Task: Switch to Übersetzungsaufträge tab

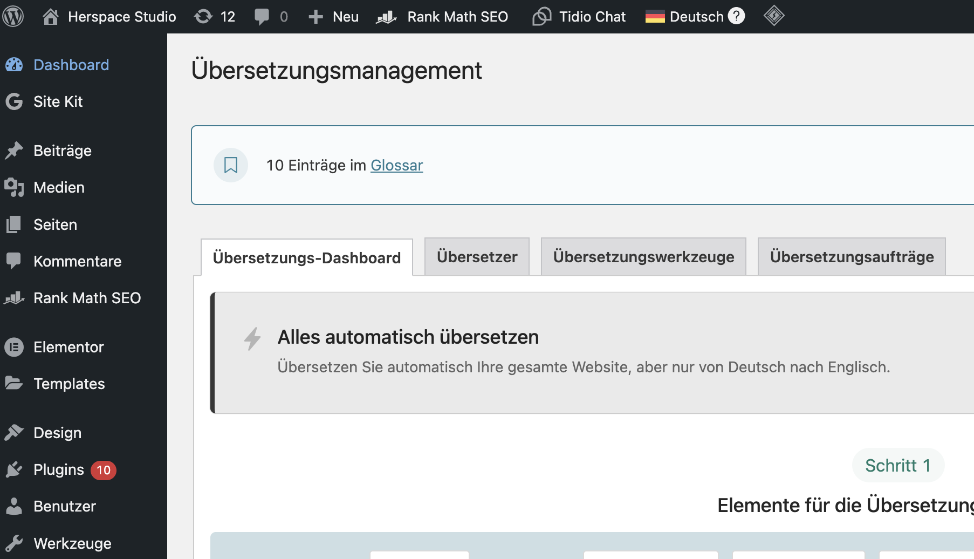Action: click(852, 257)
